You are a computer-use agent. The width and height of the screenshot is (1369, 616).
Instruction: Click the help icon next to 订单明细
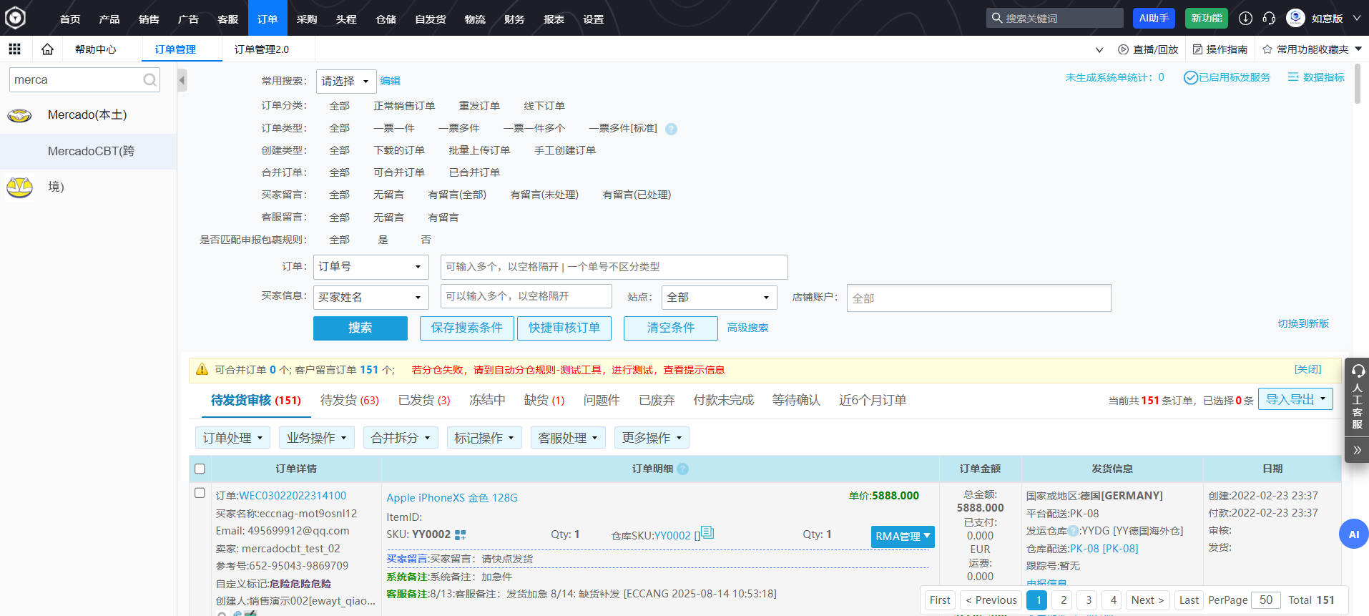click(682, 469)
